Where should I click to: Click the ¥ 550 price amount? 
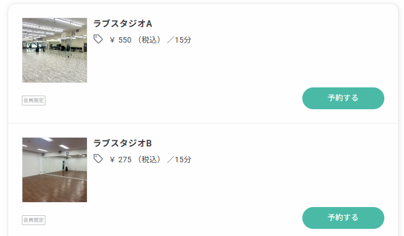(x=120, y=40)
